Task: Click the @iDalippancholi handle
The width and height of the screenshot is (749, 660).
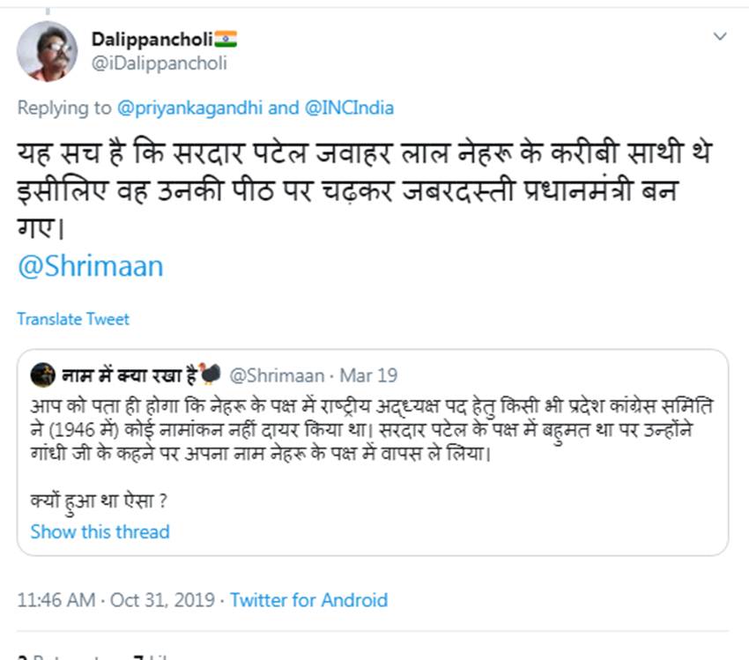Action: point(159,63)
